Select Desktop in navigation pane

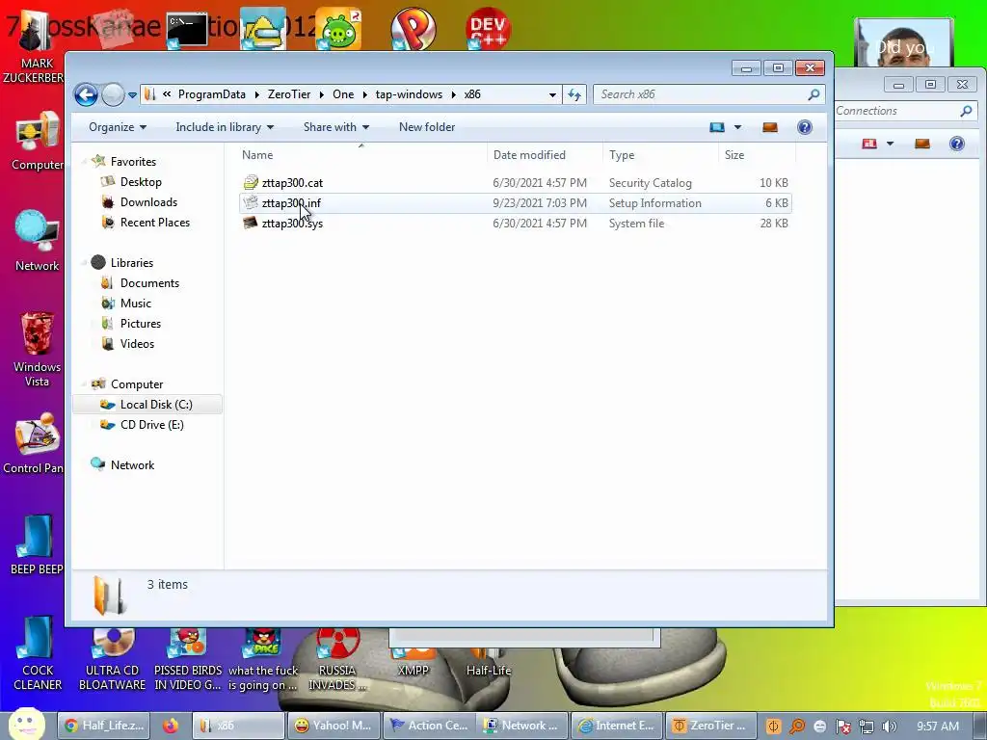click(141, 182)
